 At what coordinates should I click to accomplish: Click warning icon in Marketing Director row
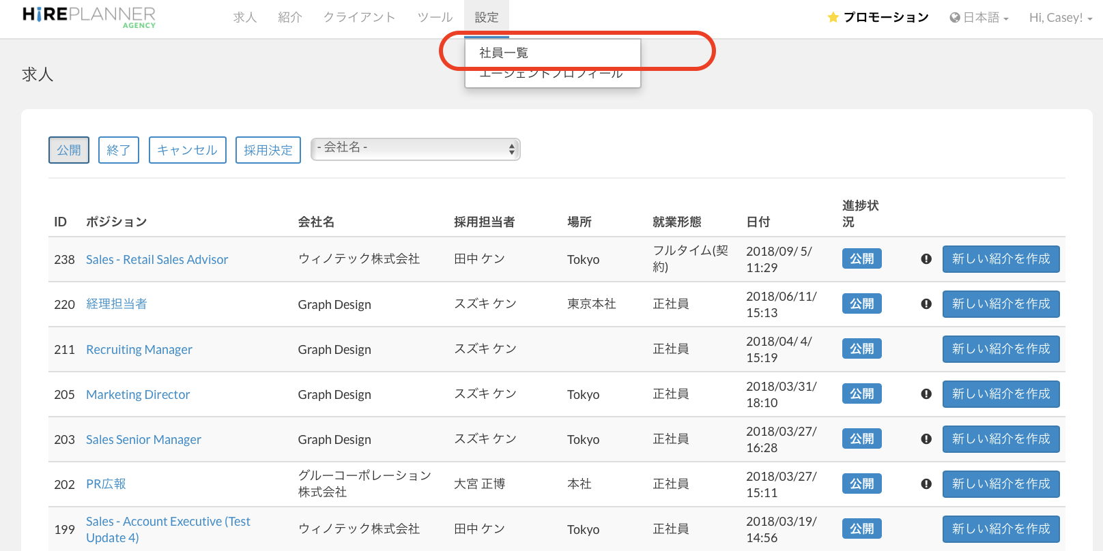click(926, 394)
